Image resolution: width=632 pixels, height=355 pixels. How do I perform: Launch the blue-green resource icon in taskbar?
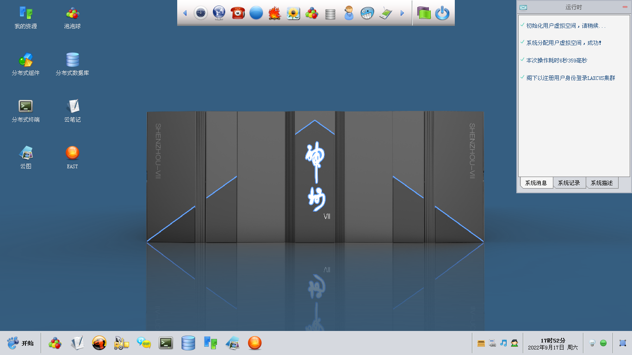[x=211, y=343]
